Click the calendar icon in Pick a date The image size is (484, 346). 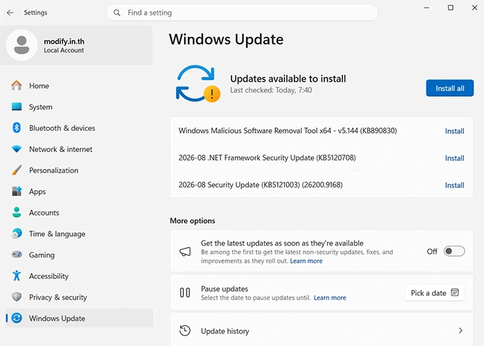(455, 292)
